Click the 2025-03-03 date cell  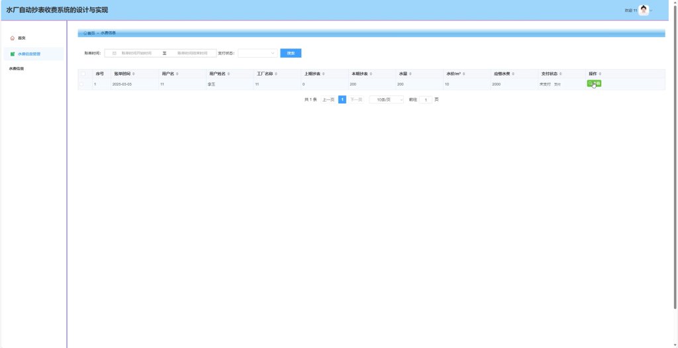click(x=122, y=84)
